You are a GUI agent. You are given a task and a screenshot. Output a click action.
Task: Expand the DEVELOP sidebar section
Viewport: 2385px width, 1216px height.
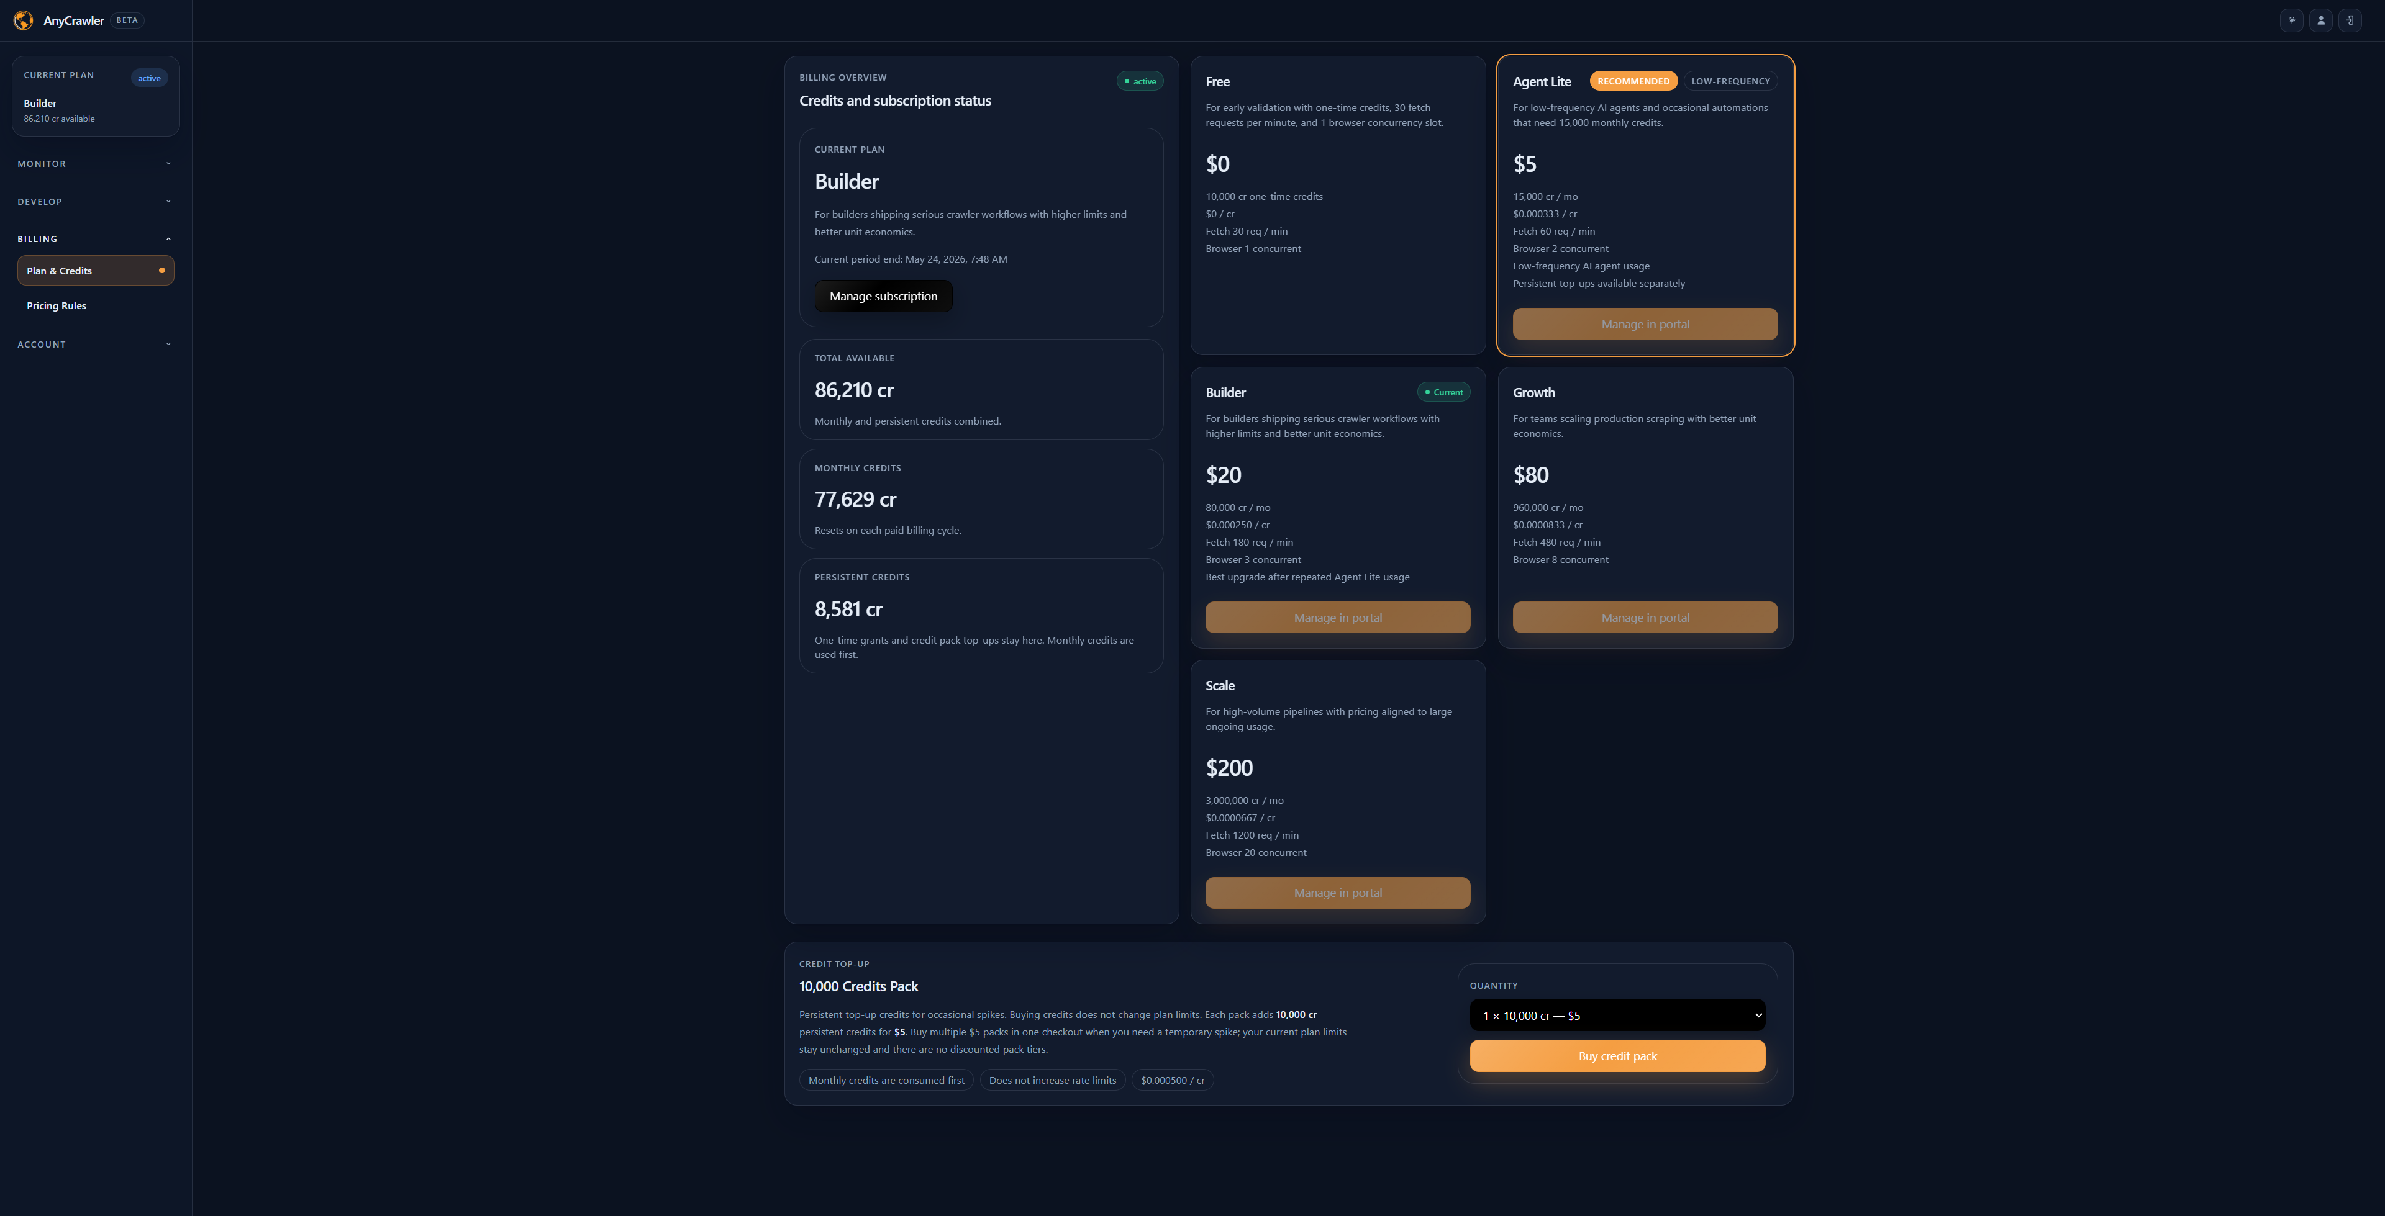pos(94,202)
